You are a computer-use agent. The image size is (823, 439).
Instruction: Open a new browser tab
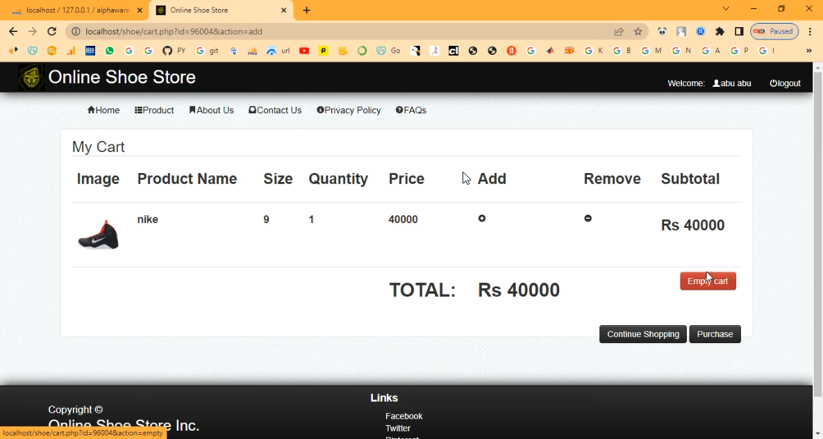[x=306, y=10]
